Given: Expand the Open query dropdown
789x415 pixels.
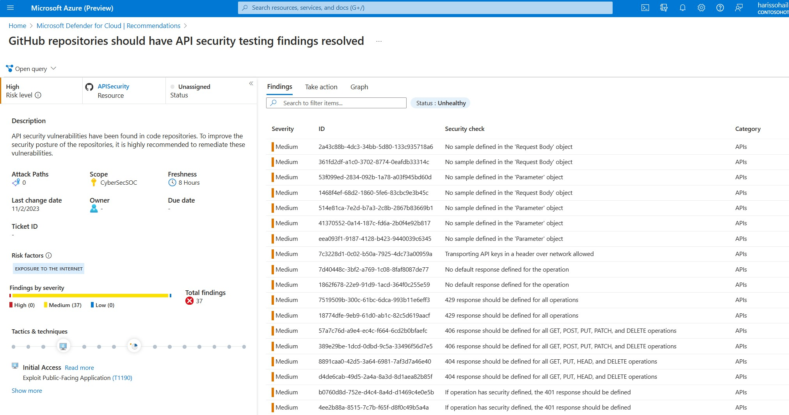Looking at the screenshot, I should click(54, 68).
